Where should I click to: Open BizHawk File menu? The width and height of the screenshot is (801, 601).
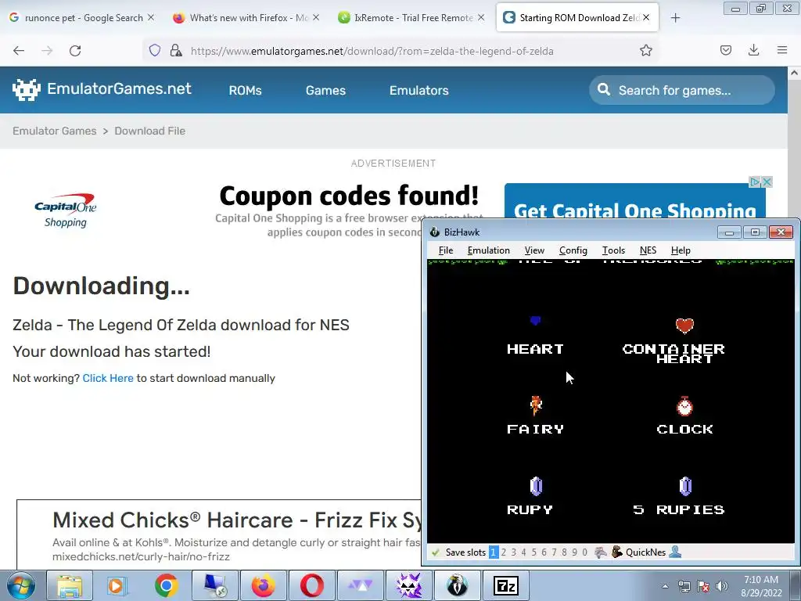(x=445, y=250)
